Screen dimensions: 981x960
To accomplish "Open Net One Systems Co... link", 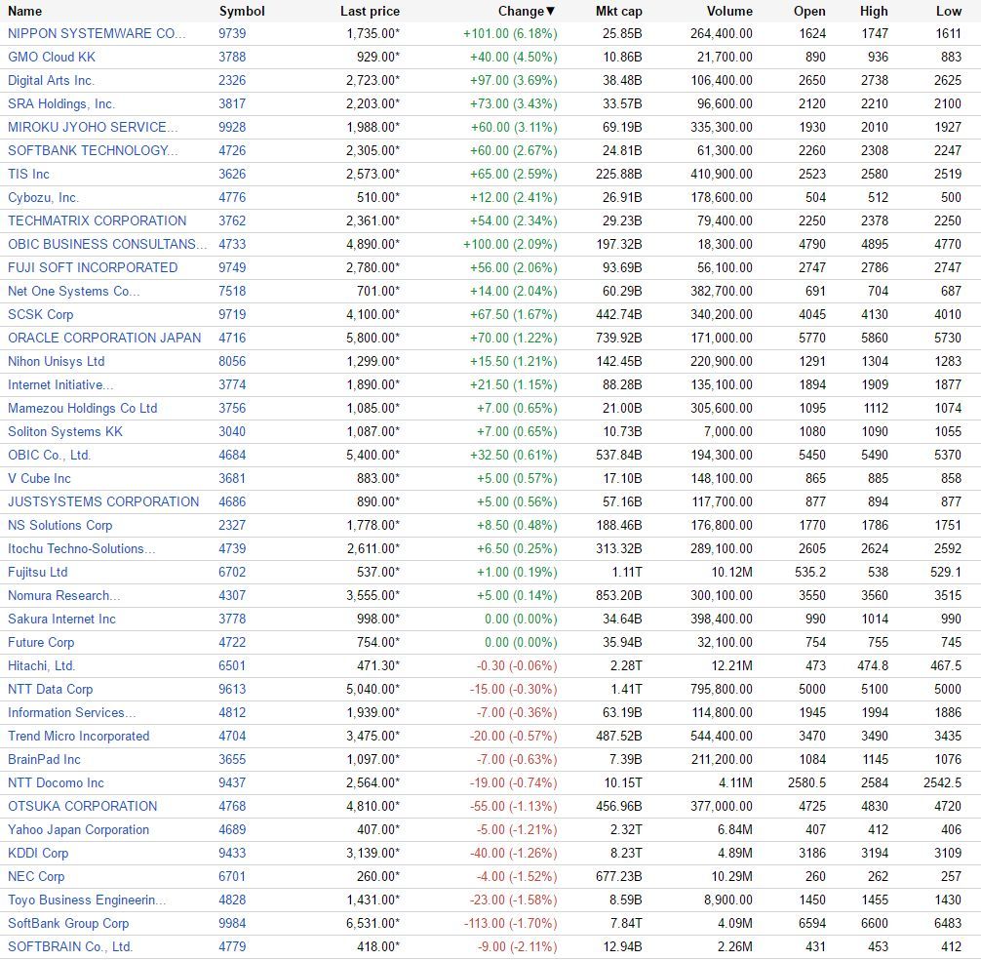I will pos(74,291).
